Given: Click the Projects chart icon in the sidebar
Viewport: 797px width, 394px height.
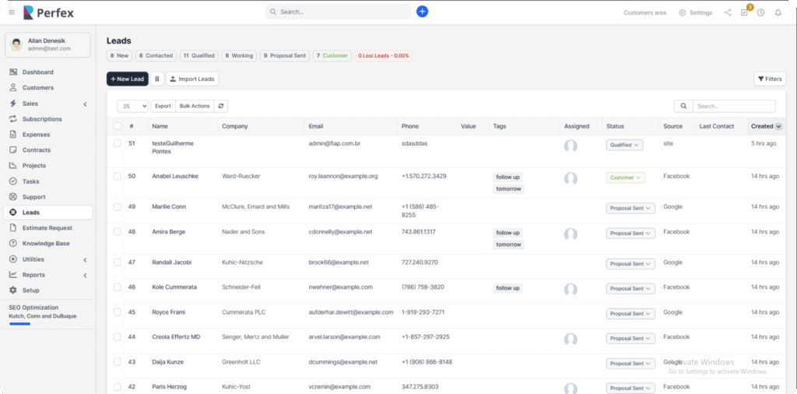Looking at the screenshot, I should click(x=13, y=166).
